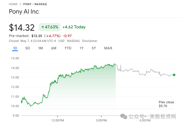The width and height of the screenshot is (182, 124).
Task: Click the breadcrumb chevron after HOME
Action: pos(20,4)
